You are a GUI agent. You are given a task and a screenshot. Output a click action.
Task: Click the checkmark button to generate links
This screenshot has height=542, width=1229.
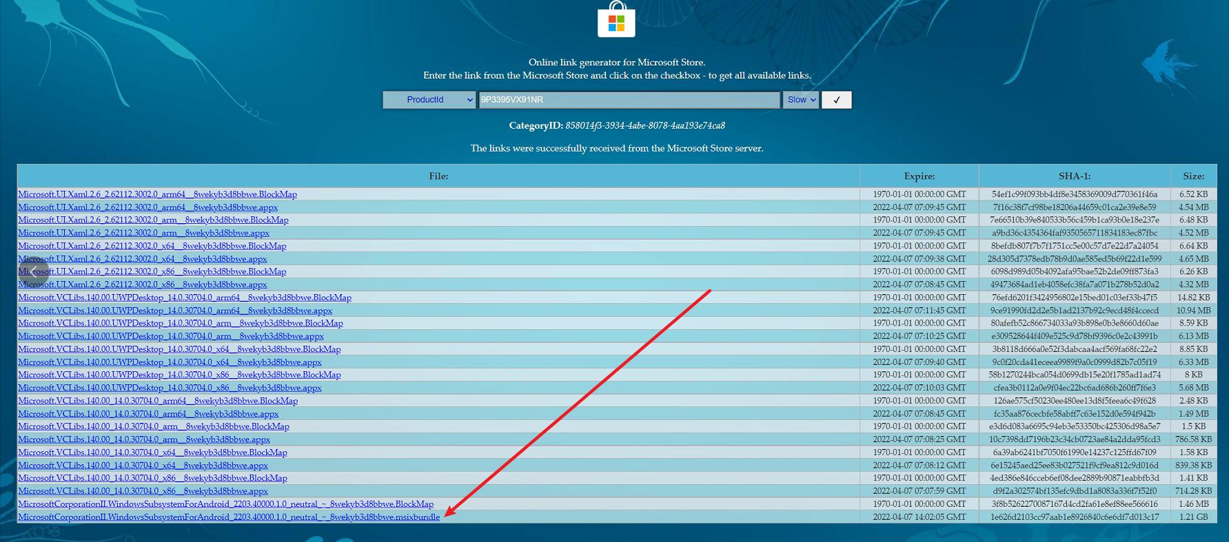tap(837, 100)
